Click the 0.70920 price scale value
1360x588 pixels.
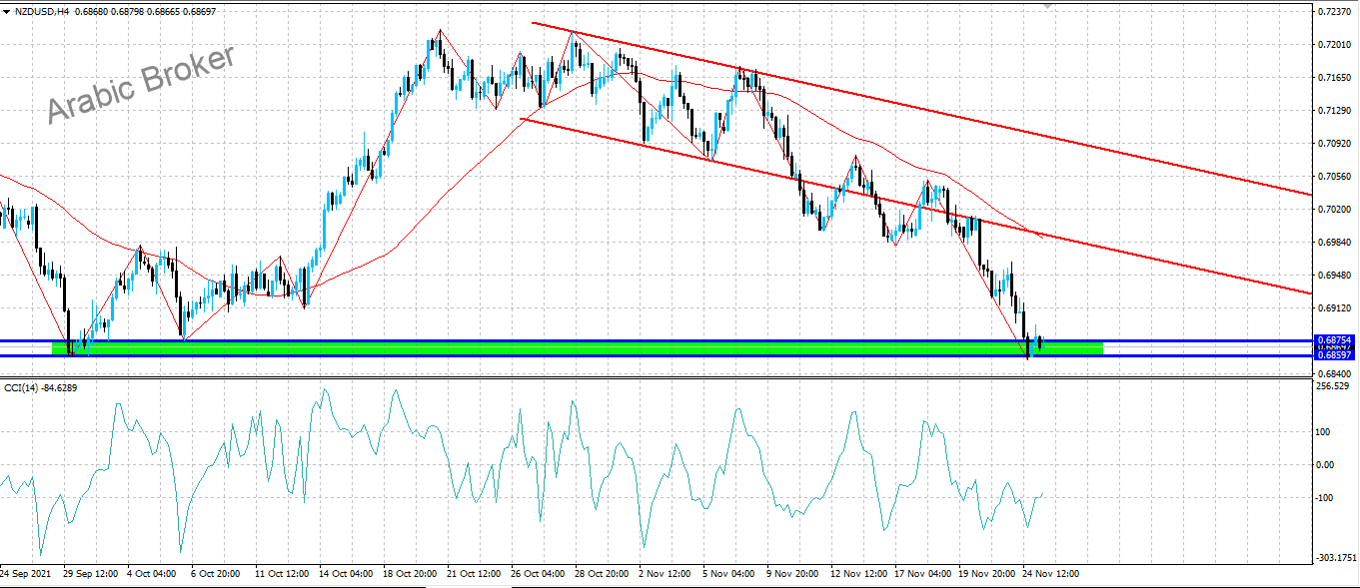point(1335,144)
